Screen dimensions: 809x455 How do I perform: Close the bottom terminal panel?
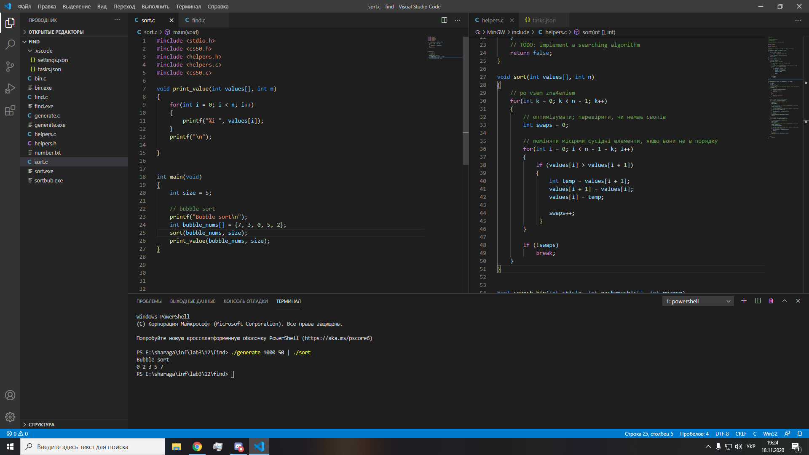[798, 301]
